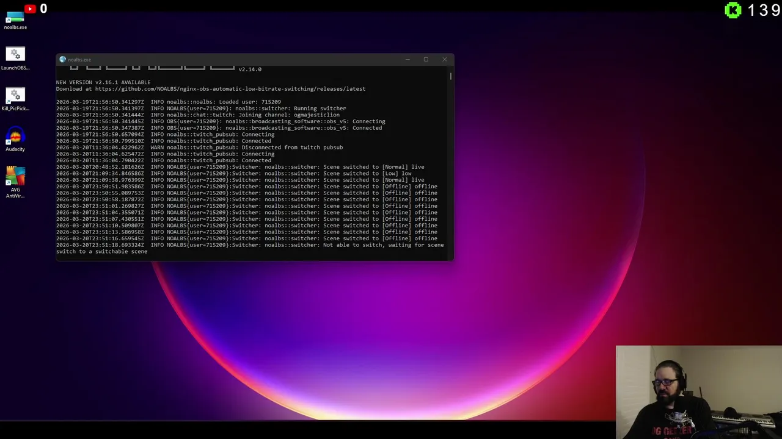
Task: Click the webcam overlay thumbnail
Action: pos(699,392)
